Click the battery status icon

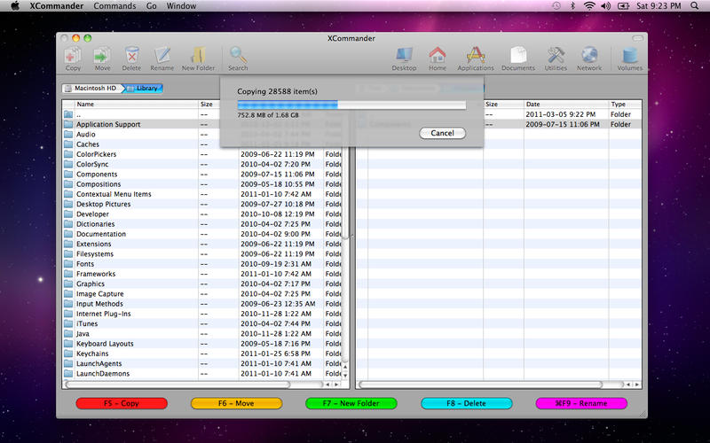pos(624,6)
